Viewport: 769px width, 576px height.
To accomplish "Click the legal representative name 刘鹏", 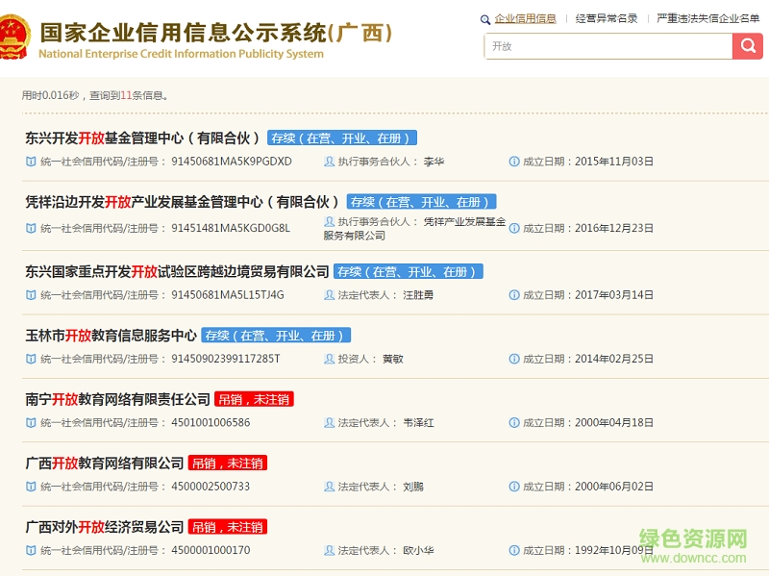I will point(413,487).
